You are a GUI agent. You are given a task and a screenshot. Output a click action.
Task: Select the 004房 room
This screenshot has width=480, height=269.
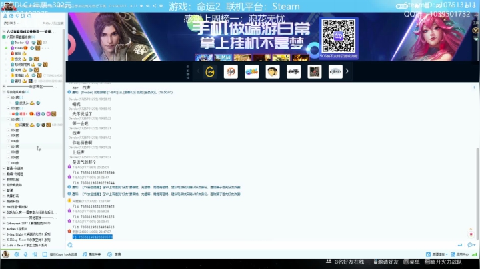click(x=15, y=131)
